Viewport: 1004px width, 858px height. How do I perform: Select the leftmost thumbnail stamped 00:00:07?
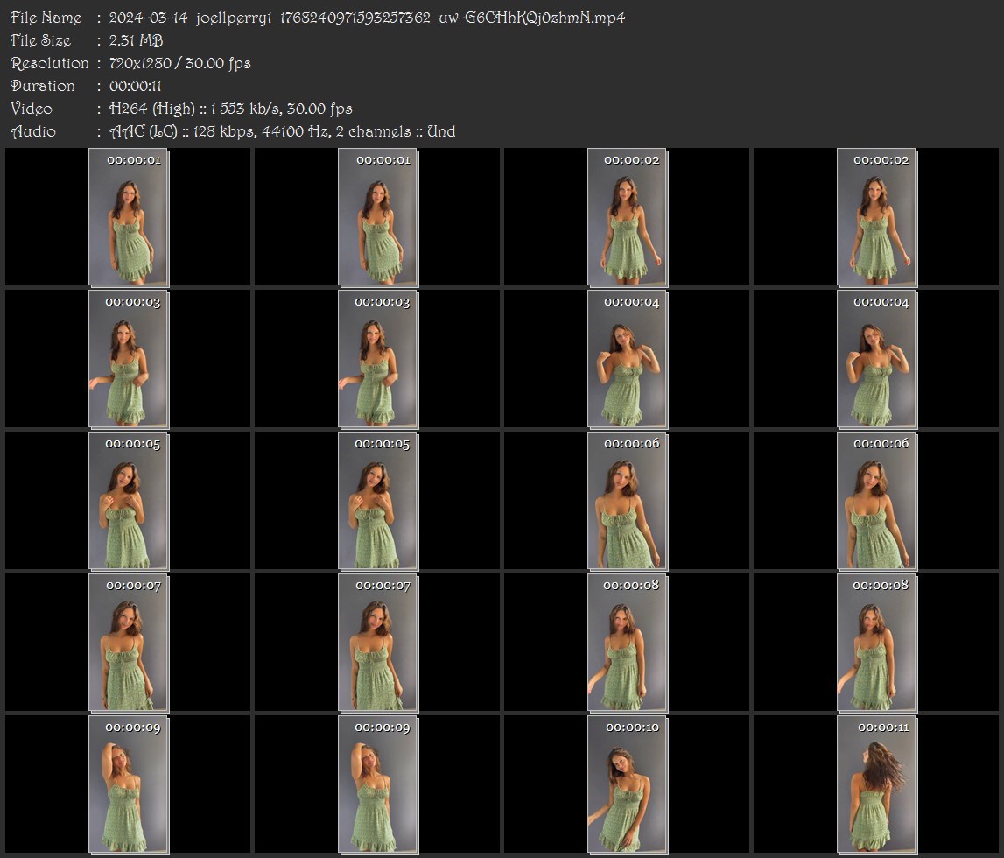129,643
